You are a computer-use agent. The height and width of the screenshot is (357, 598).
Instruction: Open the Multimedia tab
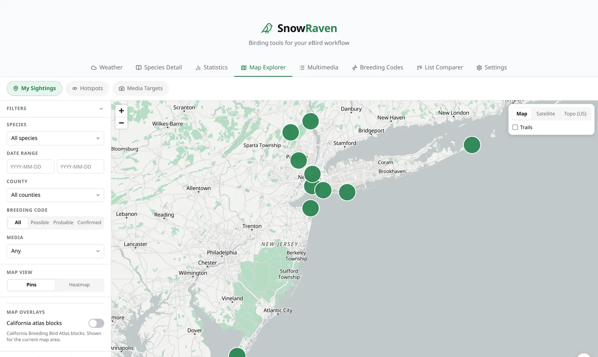318,68
